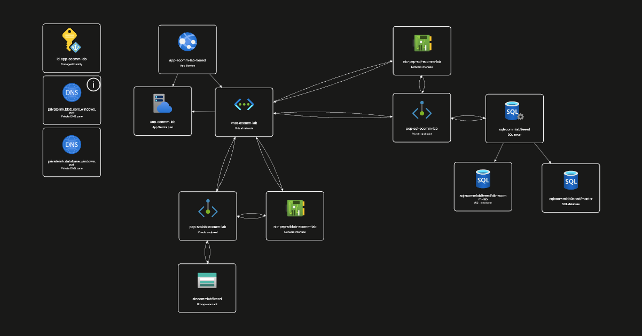Select nic-pep-sql-ecomm-lab network interface icon
Viewport: 642px width, 336px height.
pyautogui.click(x=422, y=43)
